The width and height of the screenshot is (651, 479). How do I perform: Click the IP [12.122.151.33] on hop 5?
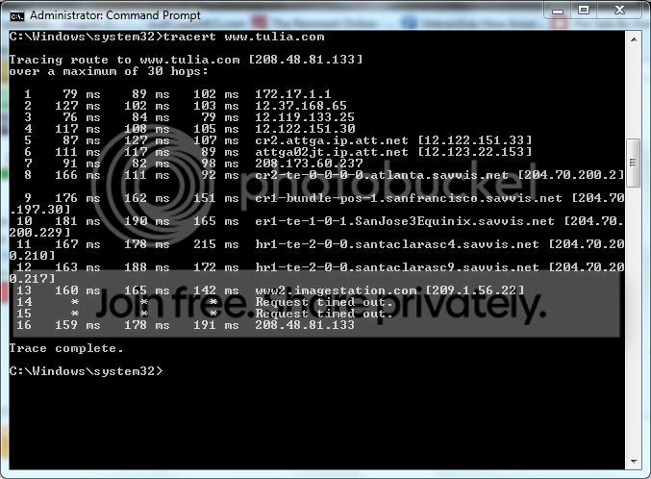pos(475,140)
